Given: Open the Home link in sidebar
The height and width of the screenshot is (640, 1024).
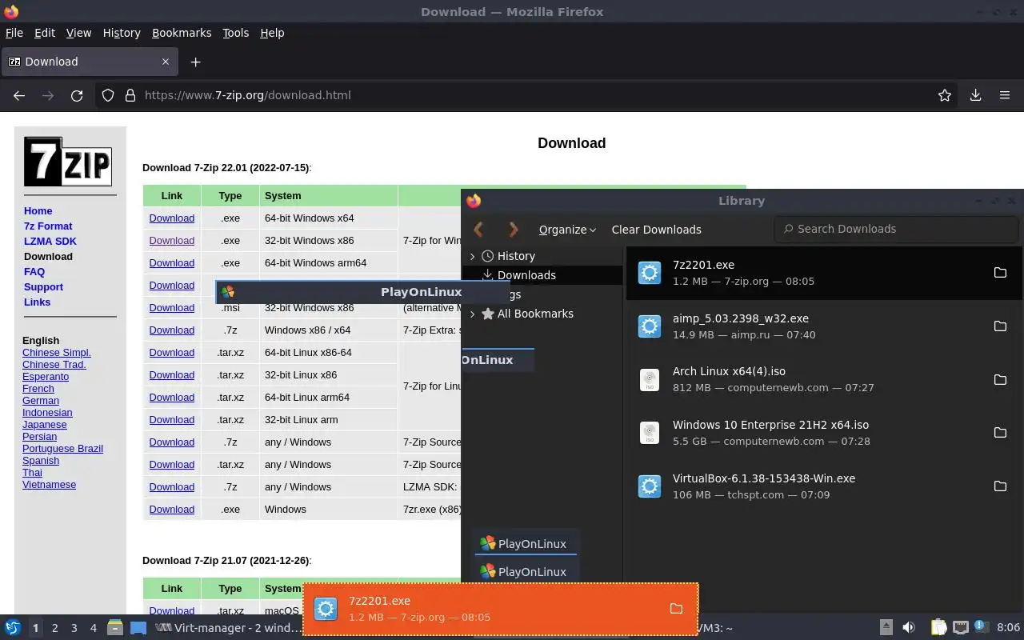Looking at the screenshot, I should 38,211.
